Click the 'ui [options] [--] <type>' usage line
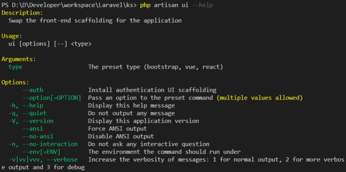This screenshot has height=172, width=346. tap(50, 44)
